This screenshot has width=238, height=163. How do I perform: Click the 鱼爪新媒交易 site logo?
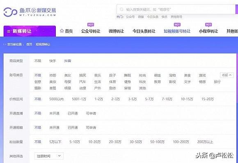coord(30,12)
